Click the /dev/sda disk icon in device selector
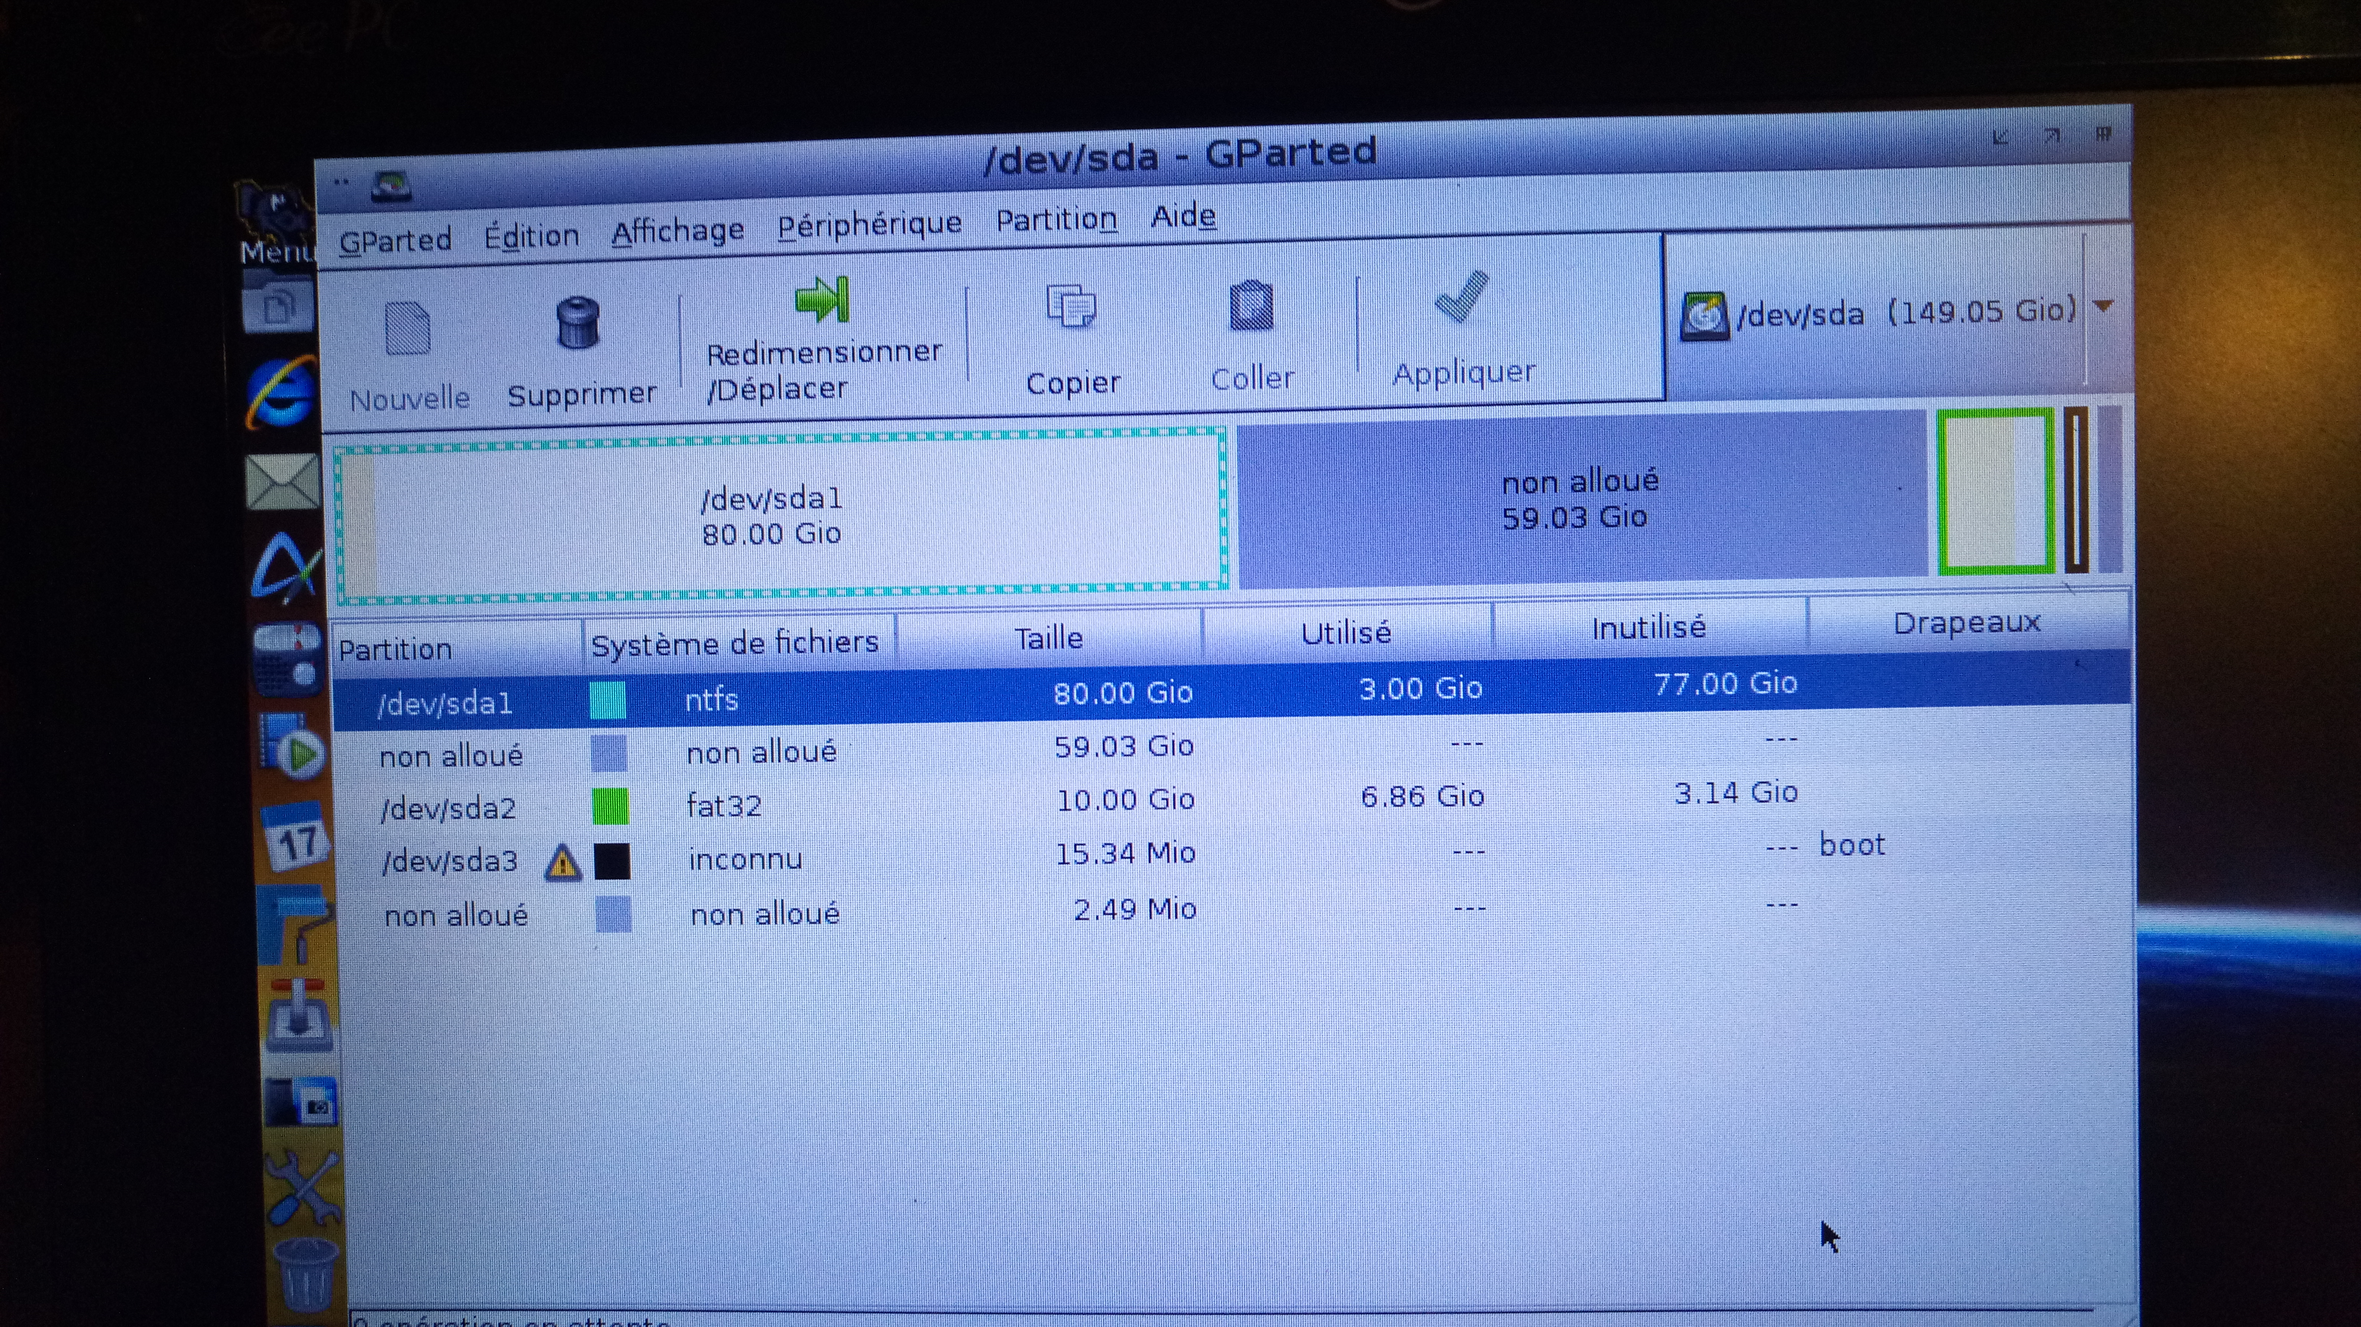Screen dimensions: 2361x1327 1704,316
